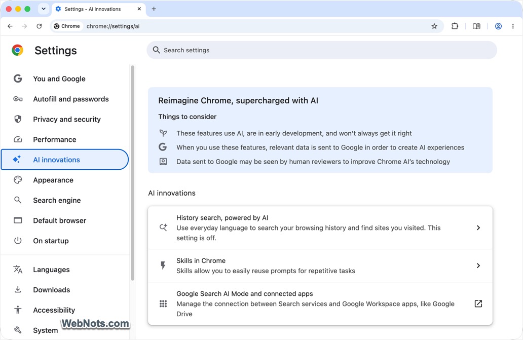The width and height of the screenshot is (523, 340).
Task: Click the tab search dropdown arrow
Action: pyautogui.click(x=44, y=9)
